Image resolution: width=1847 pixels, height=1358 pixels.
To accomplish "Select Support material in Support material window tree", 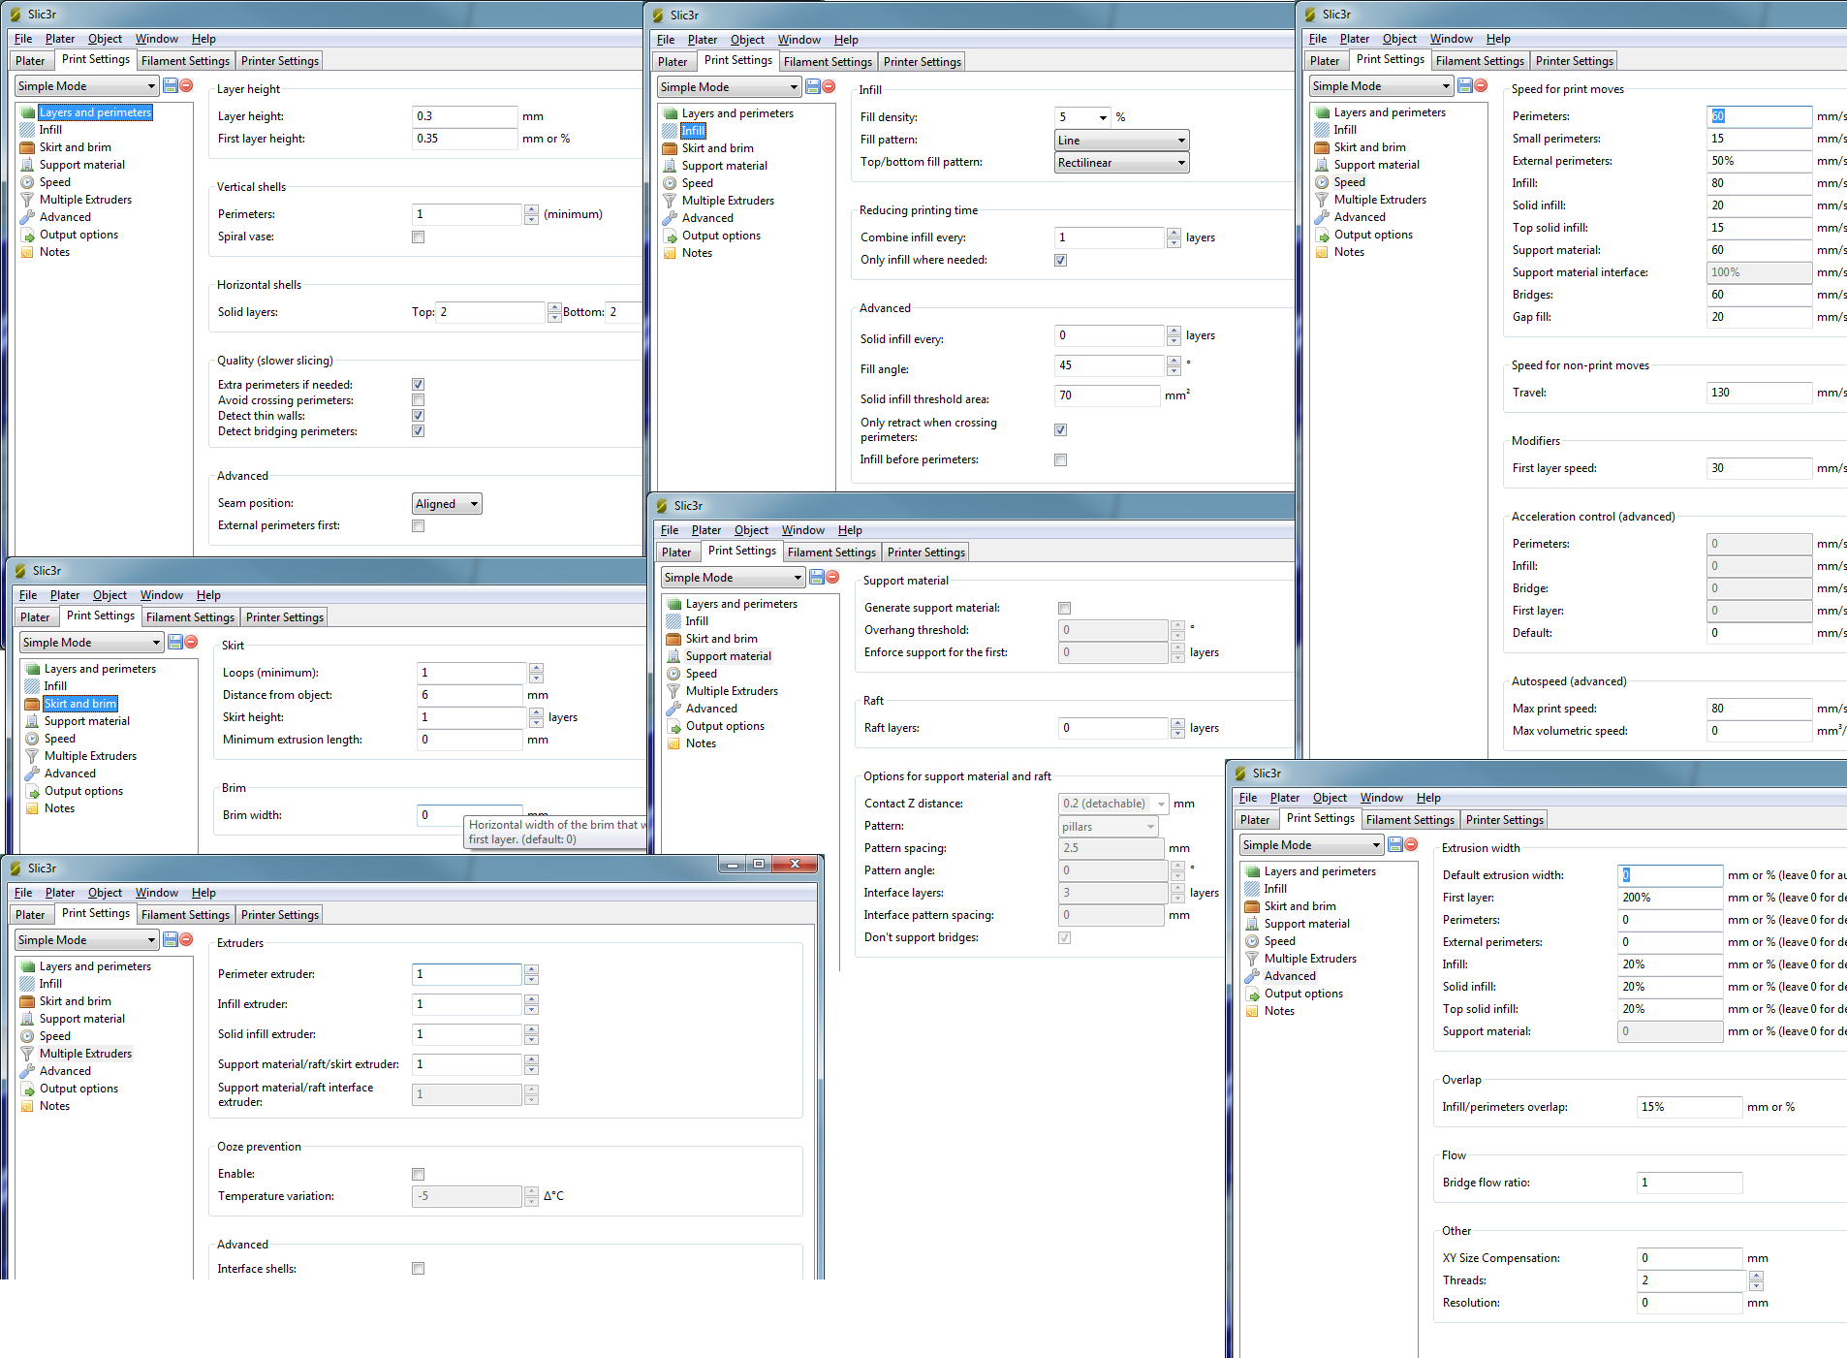I will coord(729,656).
